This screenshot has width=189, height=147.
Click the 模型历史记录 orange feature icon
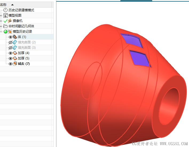[10, 32]
